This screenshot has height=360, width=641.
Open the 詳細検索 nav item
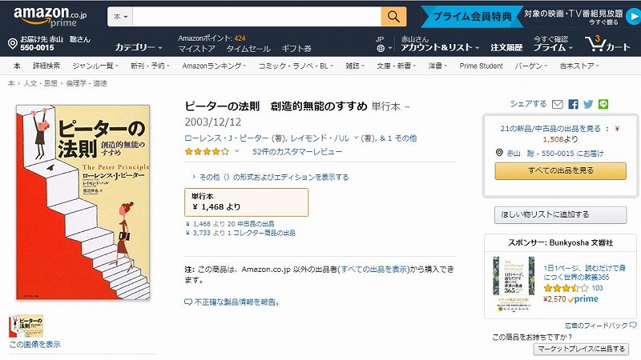(x=46, y=66)
